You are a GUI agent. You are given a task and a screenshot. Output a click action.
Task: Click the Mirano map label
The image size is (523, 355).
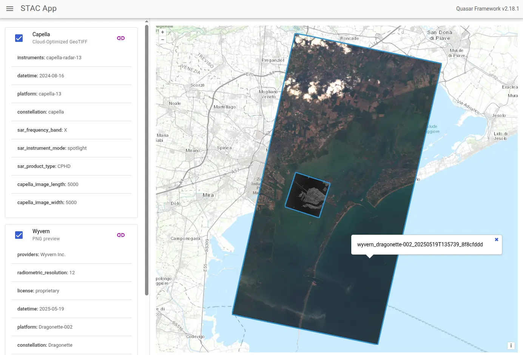tap(193, 151)
